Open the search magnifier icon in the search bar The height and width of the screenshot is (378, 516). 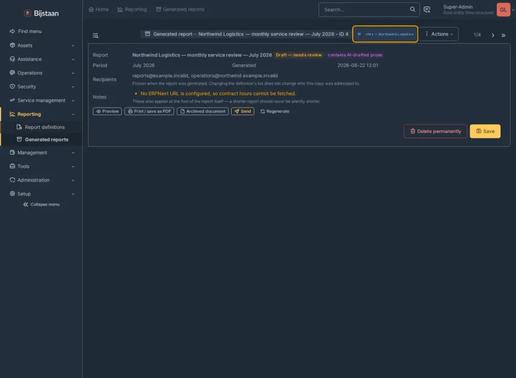click(412, 9)
